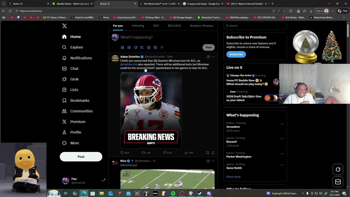Add this page to browser favorites star
This screenshot has height=197, width=350.
[x=284, y=11]
